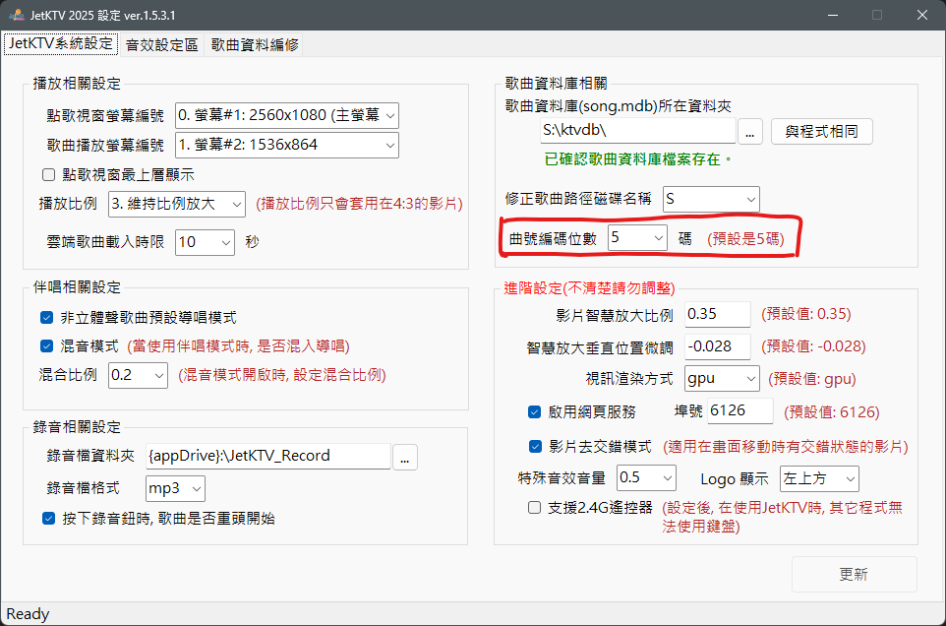Open 特殊音效音量 dropdown

click(x=646, y=478)
